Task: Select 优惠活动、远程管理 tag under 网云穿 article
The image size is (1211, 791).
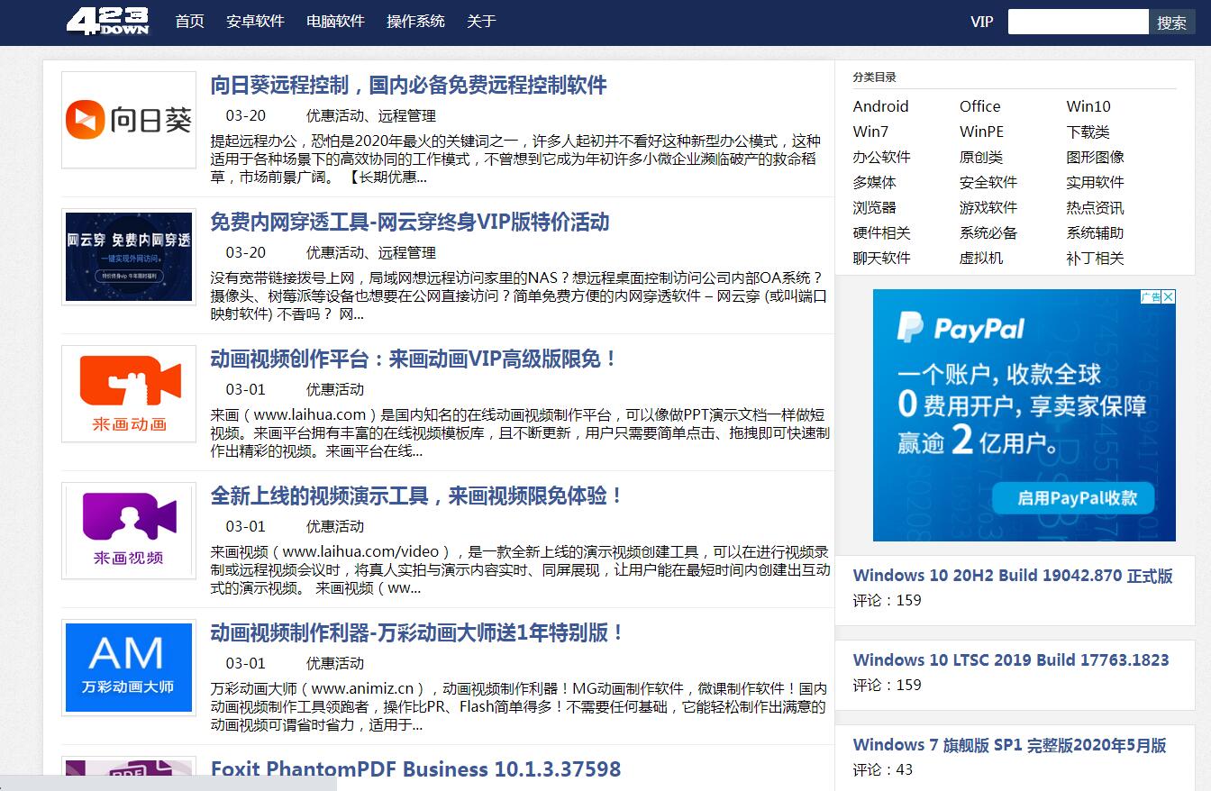Action: (371, 252)
